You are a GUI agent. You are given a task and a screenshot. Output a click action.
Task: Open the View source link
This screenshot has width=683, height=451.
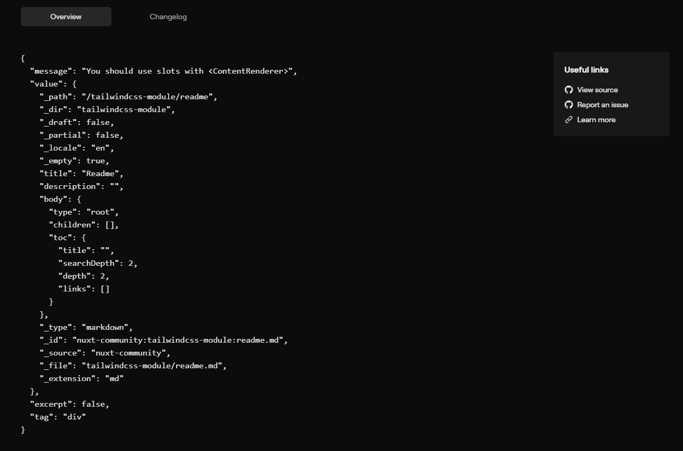coord(597,90)
